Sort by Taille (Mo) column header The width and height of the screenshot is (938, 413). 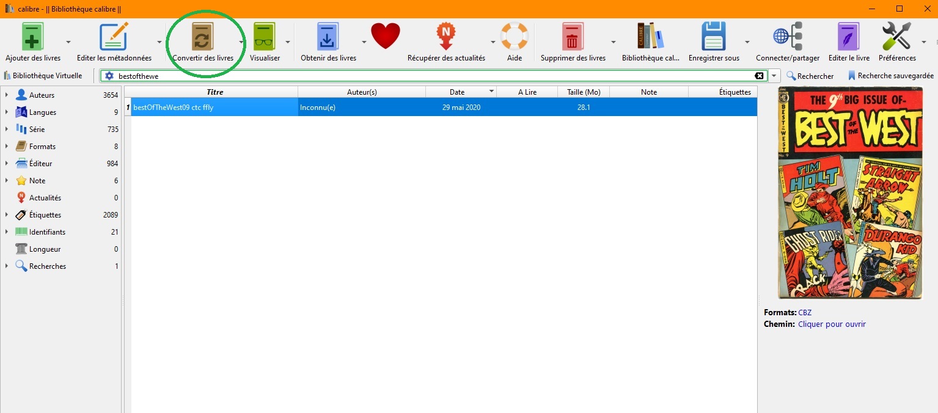pyautogui.click(x=584, y=92)
